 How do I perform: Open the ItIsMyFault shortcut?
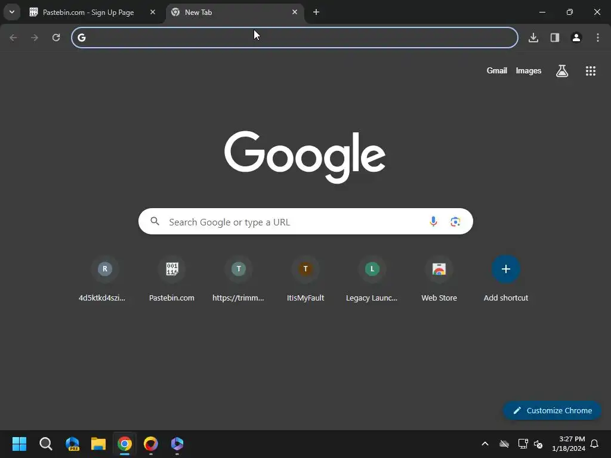point(305,279)
